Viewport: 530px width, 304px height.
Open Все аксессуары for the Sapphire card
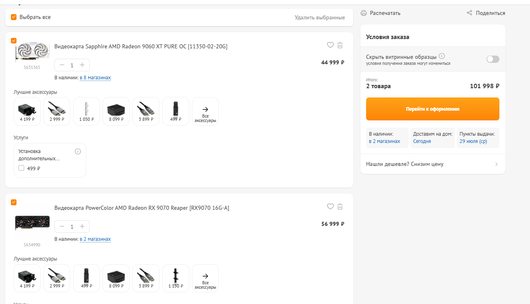click(205, 112)
